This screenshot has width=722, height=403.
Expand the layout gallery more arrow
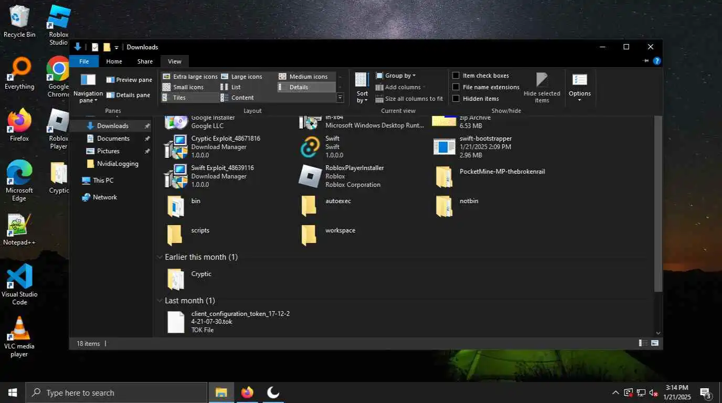[340, 98]
